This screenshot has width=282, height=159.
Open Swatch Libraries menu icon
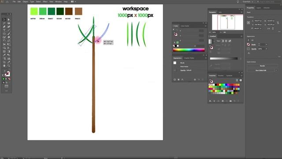pyautogui.click(x=210, y=101)
